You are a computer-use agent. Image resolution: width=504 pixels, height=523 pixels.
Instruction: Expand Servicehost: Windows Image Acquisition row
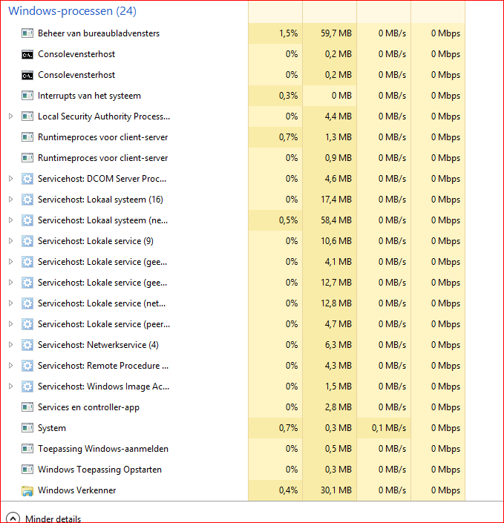[10, 387]
